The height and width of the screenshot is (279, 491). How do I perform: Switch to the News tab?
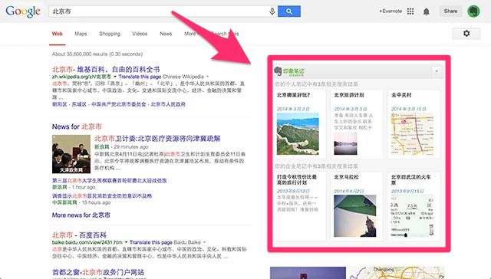tap(166, 34)
